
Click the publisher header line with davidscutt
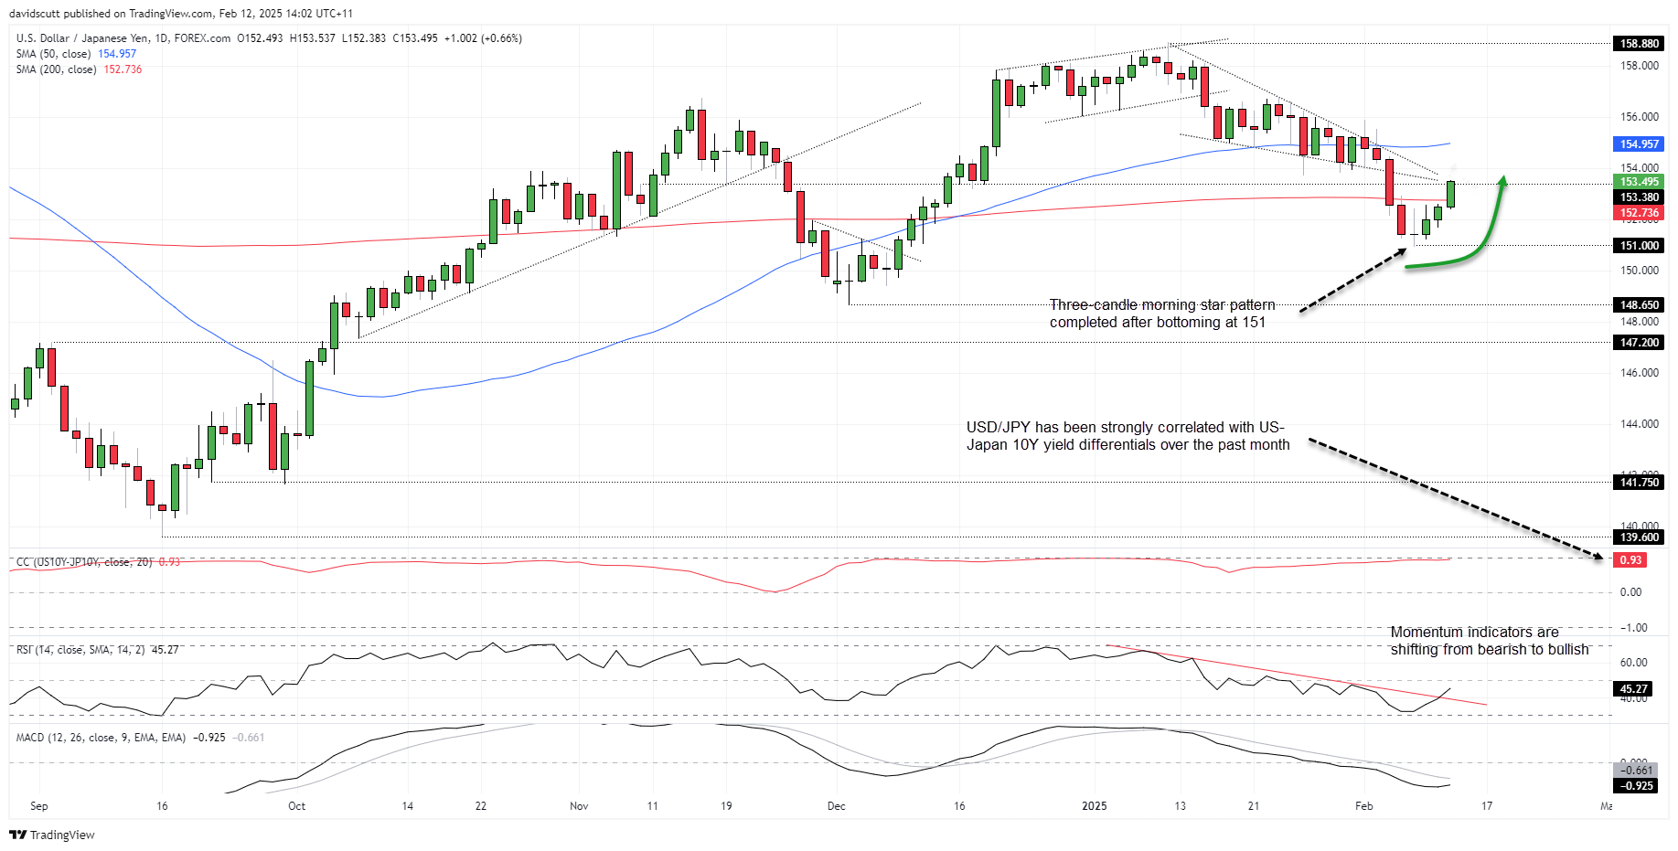pos(181,14)
